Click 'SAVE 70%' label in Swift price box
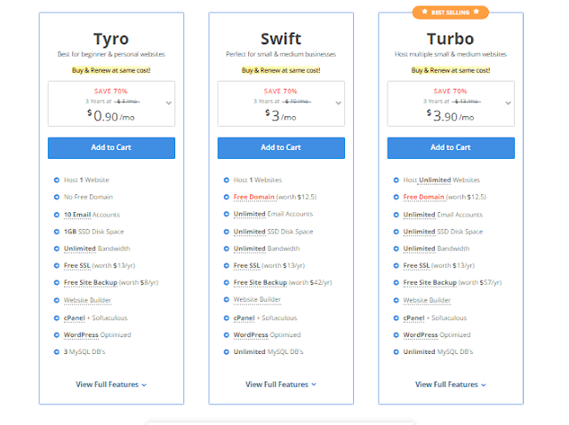Viewport: 569px width, 425px height. pyautogui.click(x=281, y=91)
